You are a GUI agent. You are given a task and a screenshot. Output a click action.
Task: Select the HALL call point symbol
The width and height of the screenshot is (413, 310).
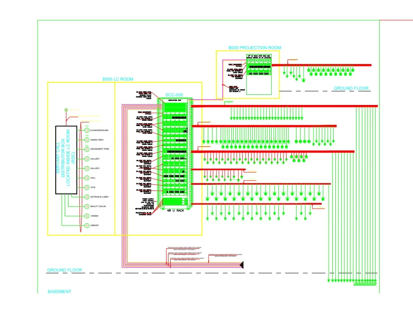click(87, 178)
